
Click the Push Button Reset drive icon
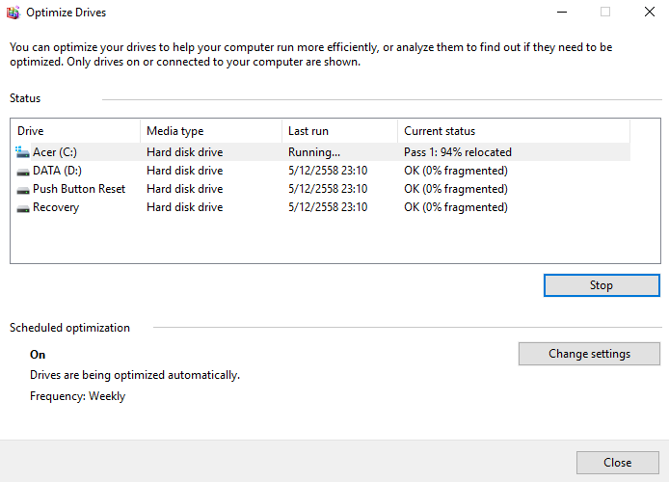pyautogui.click(x=23, y=190)
